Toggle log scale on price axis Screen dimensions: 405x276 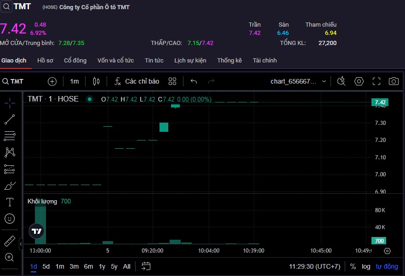point(366,266)
